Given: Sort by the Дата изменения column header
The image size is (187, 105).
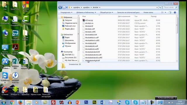Looking at the screenshot, I should [x=124, y=16].
